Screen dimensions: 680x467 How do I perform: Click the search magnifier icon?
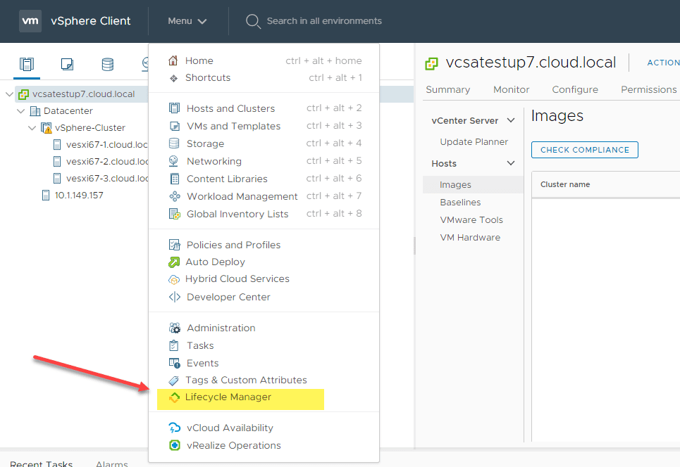click(253, 21)
